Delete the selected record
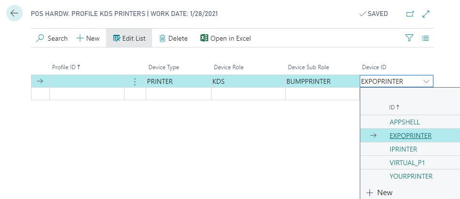 point(173,38)
